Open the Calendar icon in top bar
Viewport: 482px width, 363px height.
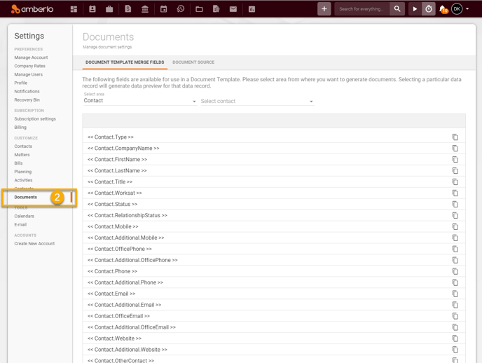tap(163, 9)
